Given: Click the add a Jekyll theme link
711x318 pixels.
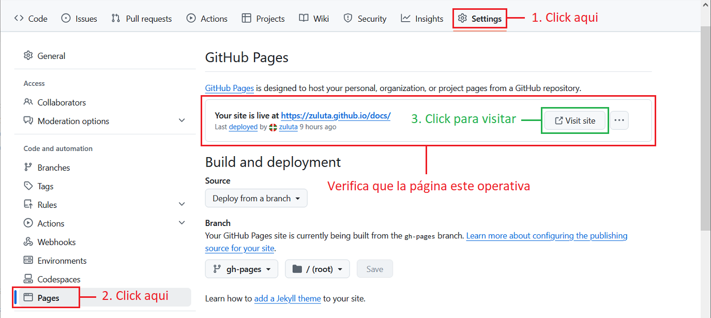Looking at the screenshot, I should pos(287,298).
